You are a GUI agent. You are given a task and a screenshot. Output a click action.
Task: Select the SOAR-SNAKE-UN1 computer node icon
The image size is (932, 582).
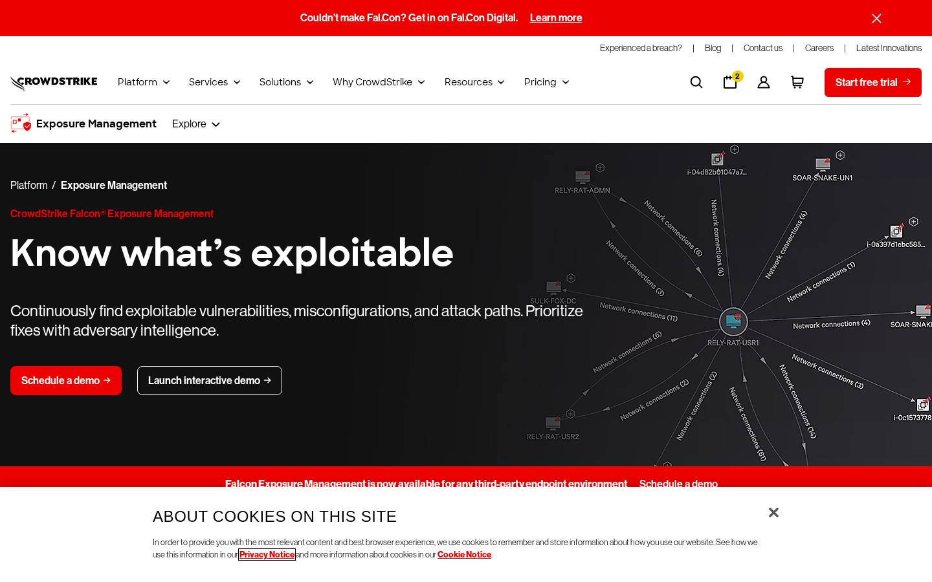[823, 164]
